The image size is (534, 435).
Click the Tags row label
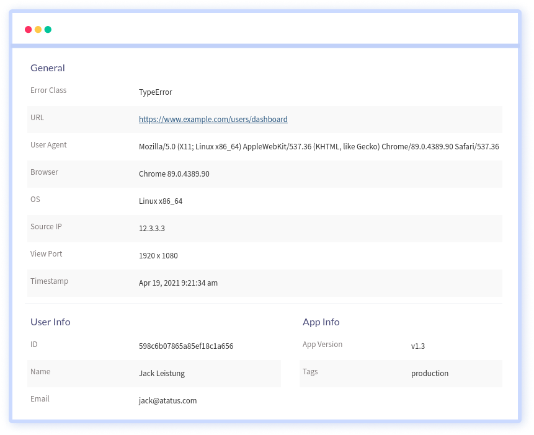pyautogui.click(x=310, y=372)
